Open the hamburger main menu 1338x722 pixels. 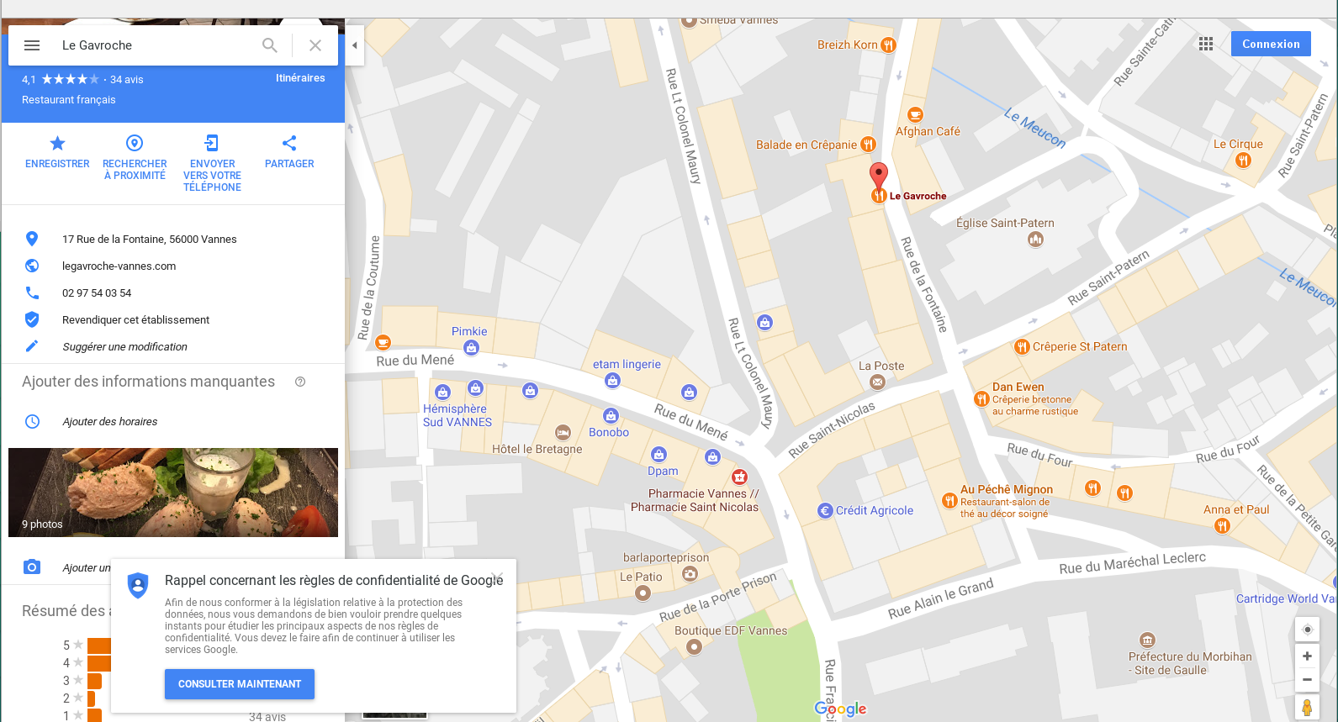click(x=32, y=45)
